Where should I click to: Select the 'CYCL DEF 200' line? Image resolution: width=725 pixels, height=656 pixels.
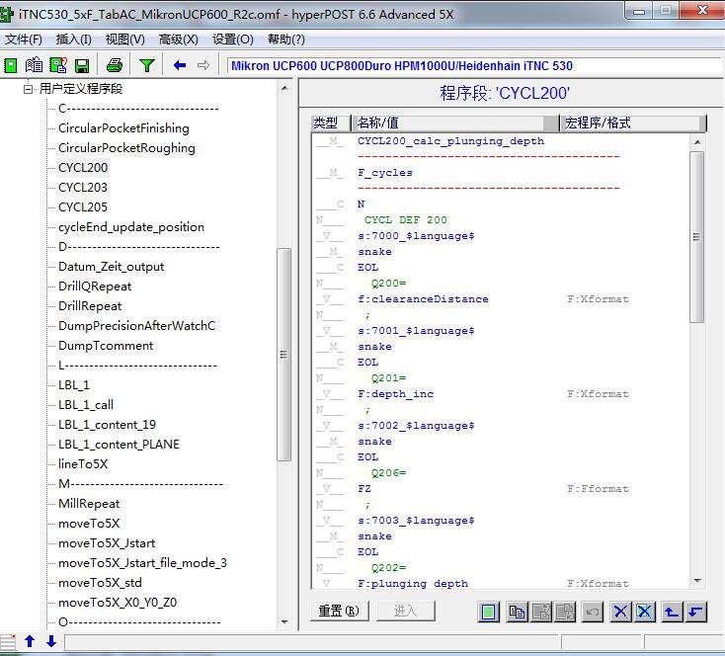pos(406,219)
